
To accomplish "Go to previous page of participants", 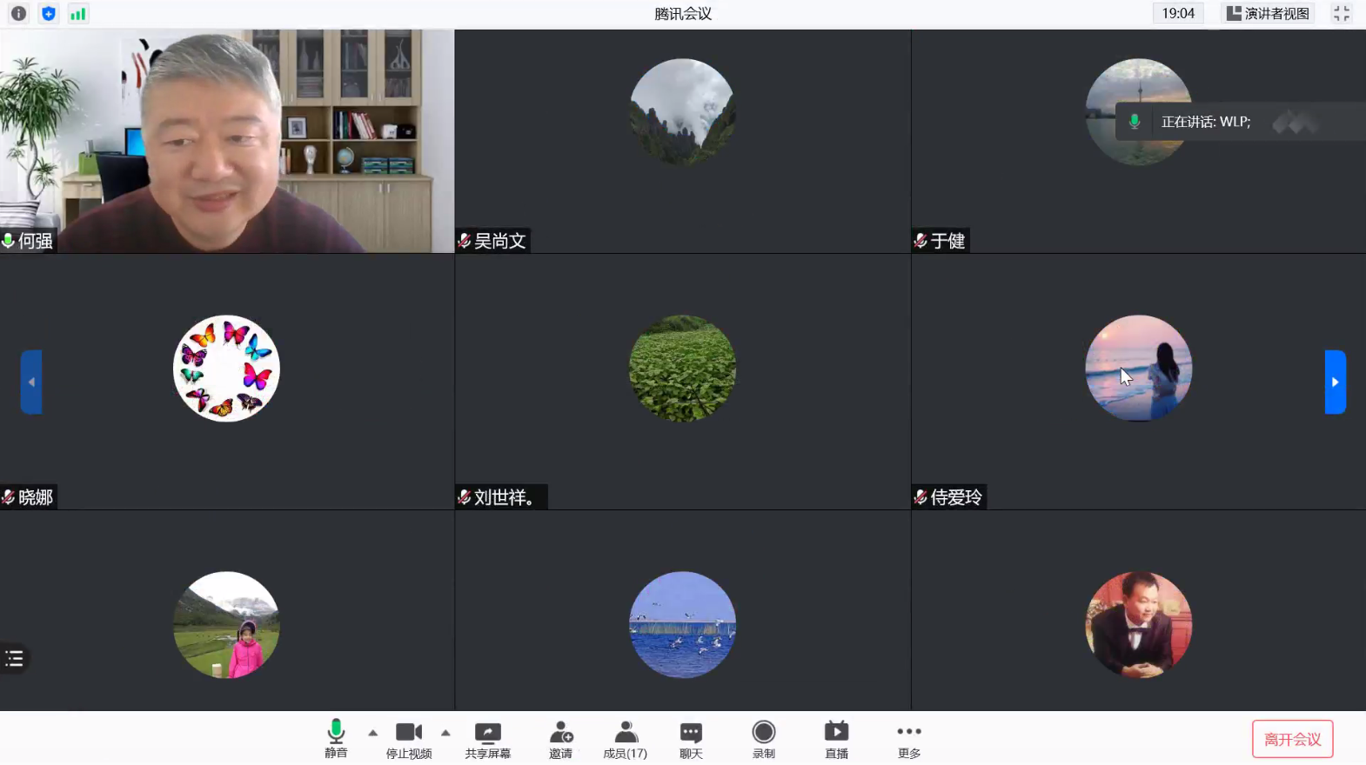I will (31, 382).
